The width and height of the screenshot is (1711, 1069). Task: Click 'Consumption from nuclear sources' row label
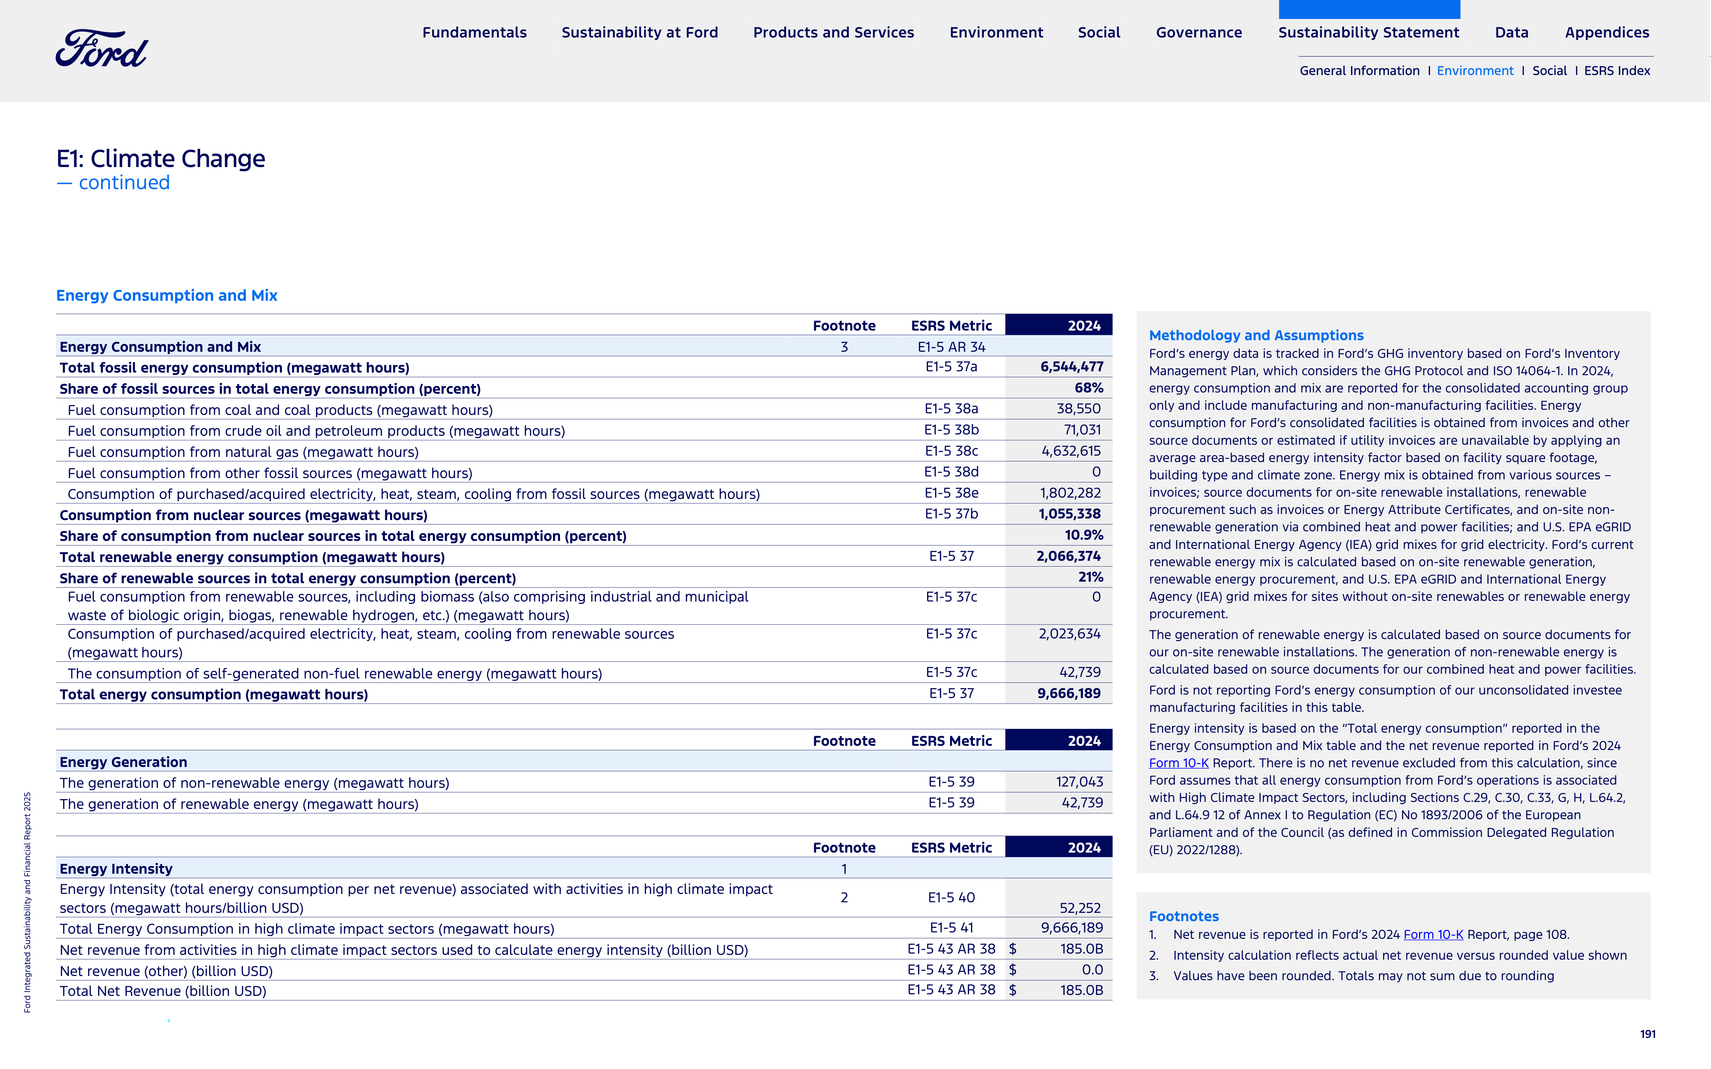(243, 515)
